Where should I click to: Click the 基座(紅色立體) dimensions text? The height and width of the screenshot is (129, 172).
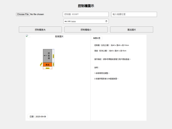pyautogui.click(x=110, y=51)
